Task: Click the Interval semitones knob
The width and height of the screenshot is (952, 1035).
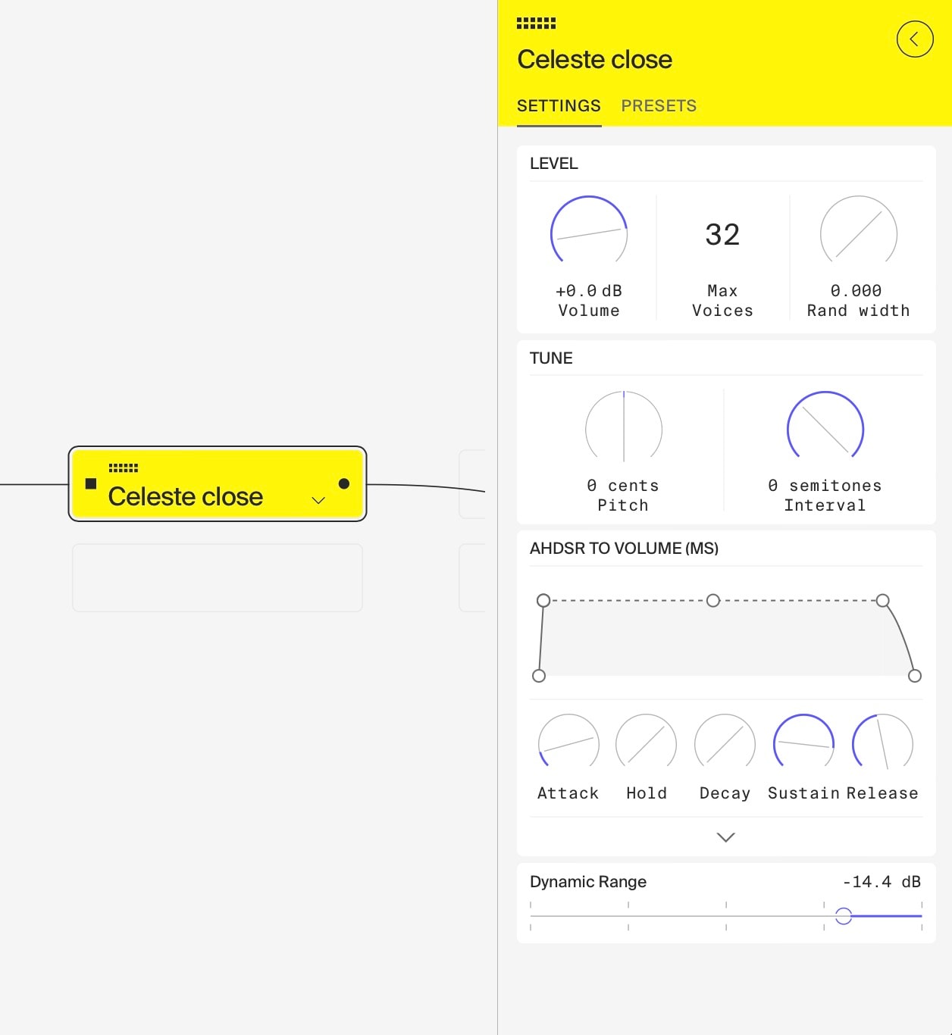Action: [825, 429]
